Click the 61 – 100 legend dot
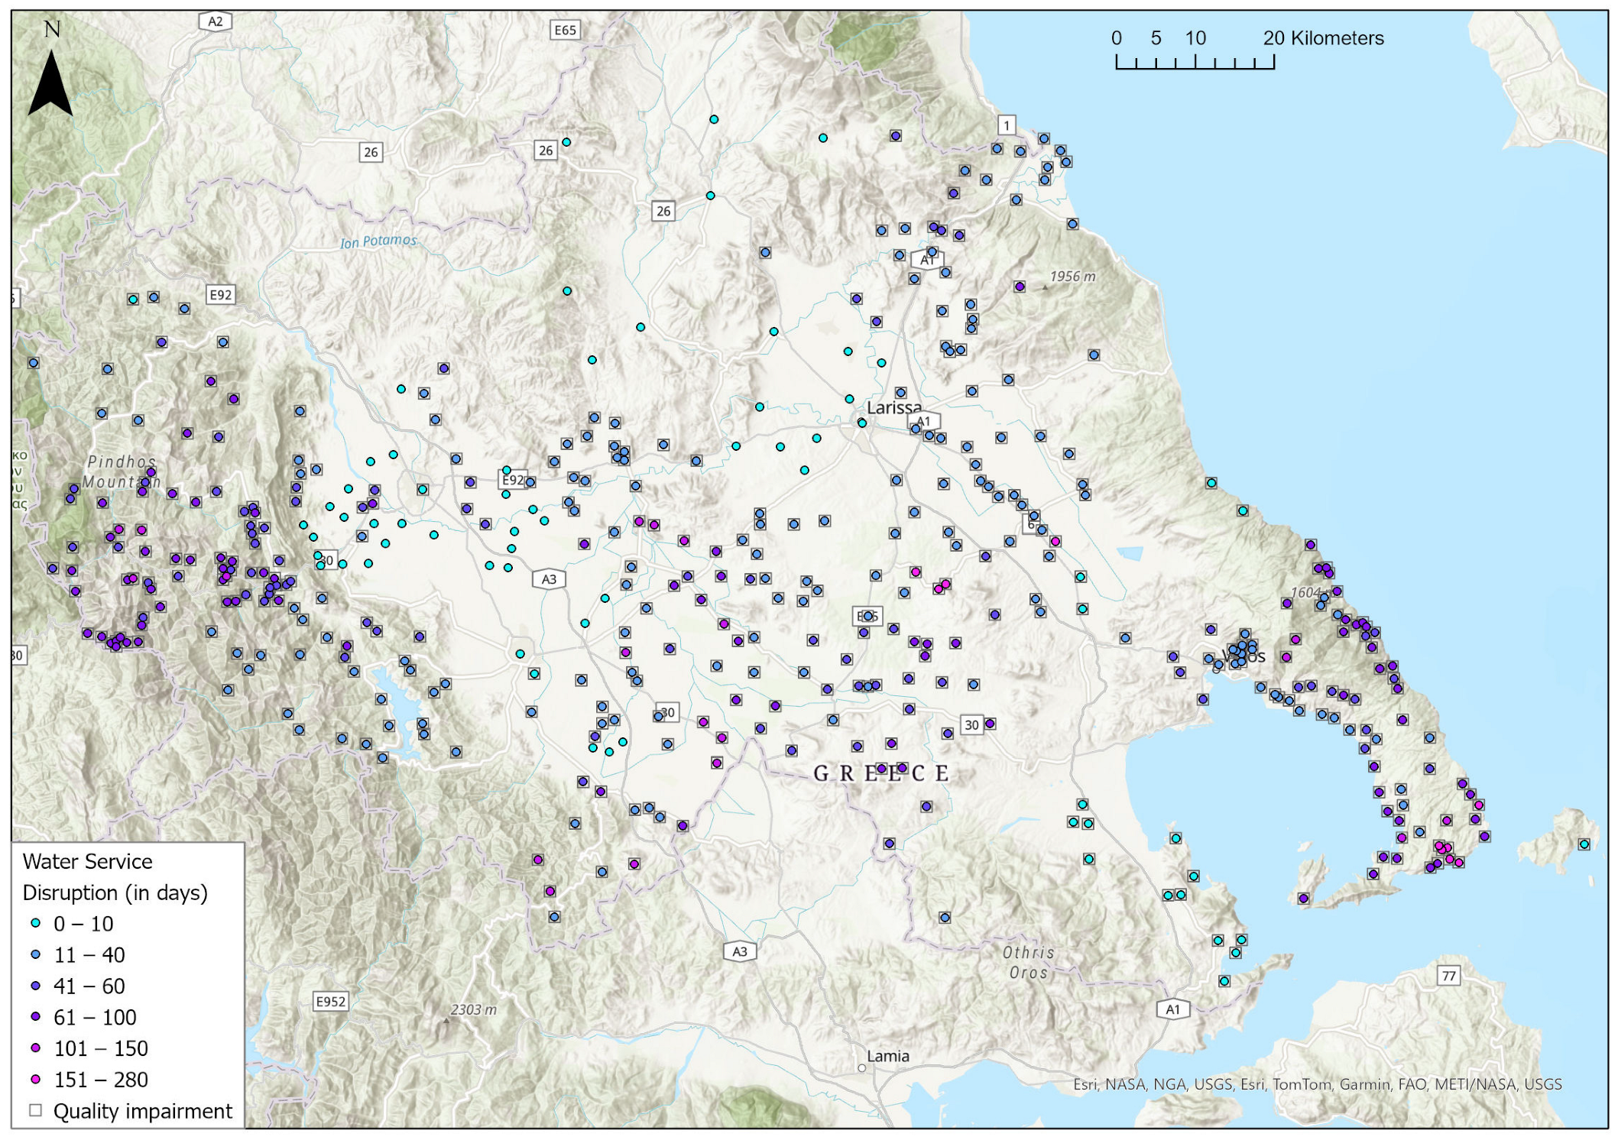This screenshot has height=1140, width=1618. click(35, 1017)
